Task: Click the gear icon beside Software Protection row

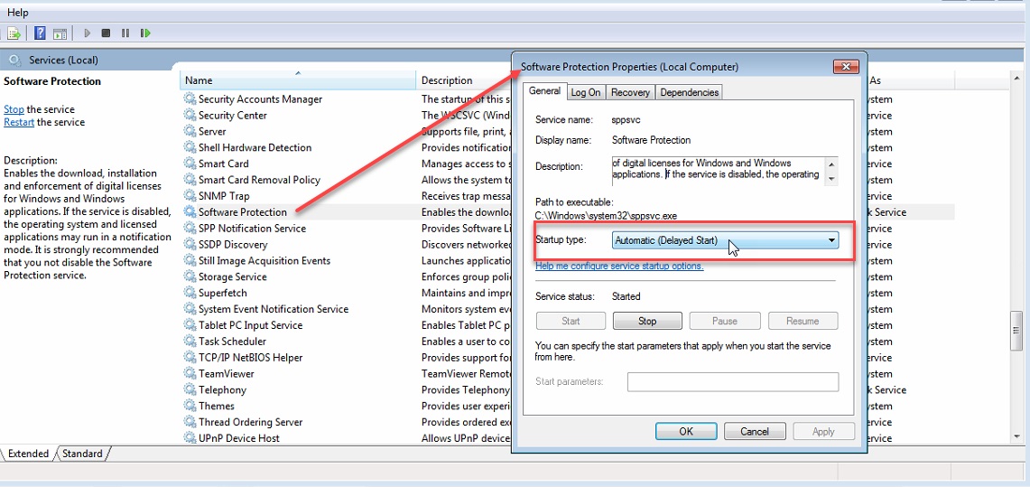Action: click(190, 212)
